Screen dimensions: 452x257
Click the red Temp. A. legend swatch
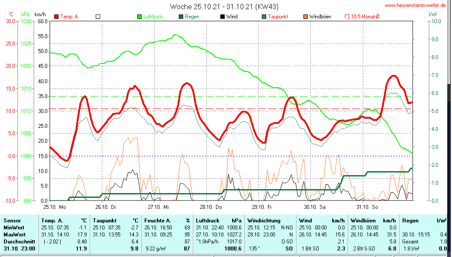point(56,17)
